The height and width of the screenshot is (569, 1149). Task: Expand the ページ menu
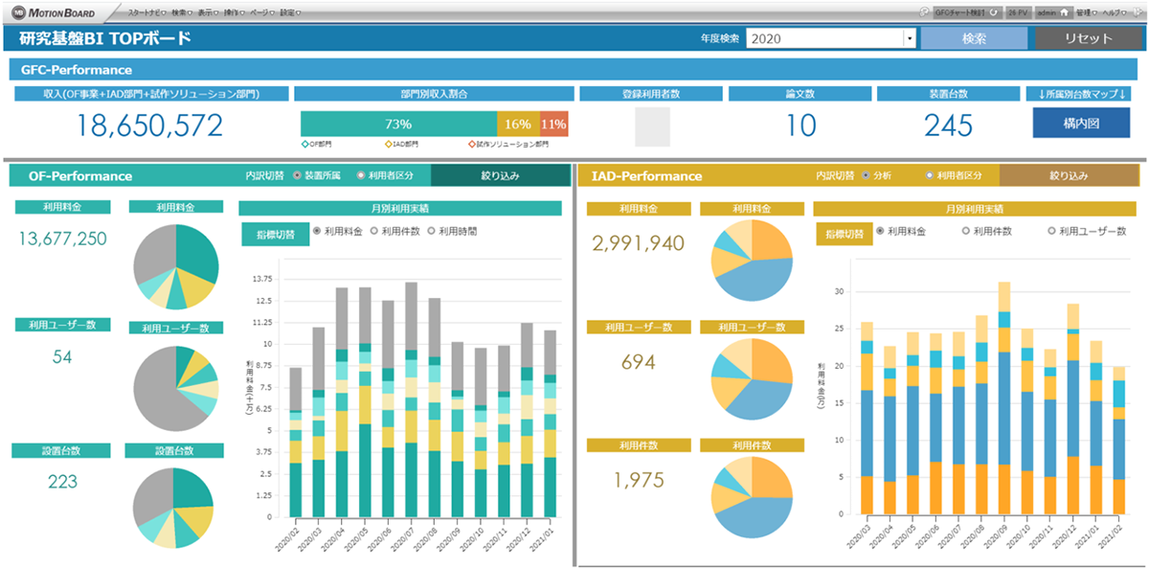pyautogui.click(x=262, y=12)
